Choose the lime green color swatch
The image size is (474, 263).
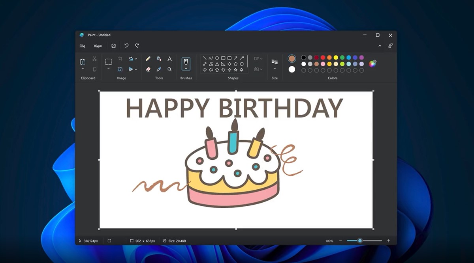point(342,64)
